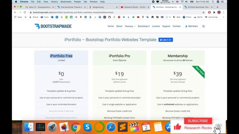Open the Facebook bookmark icon

coord(100,17)
